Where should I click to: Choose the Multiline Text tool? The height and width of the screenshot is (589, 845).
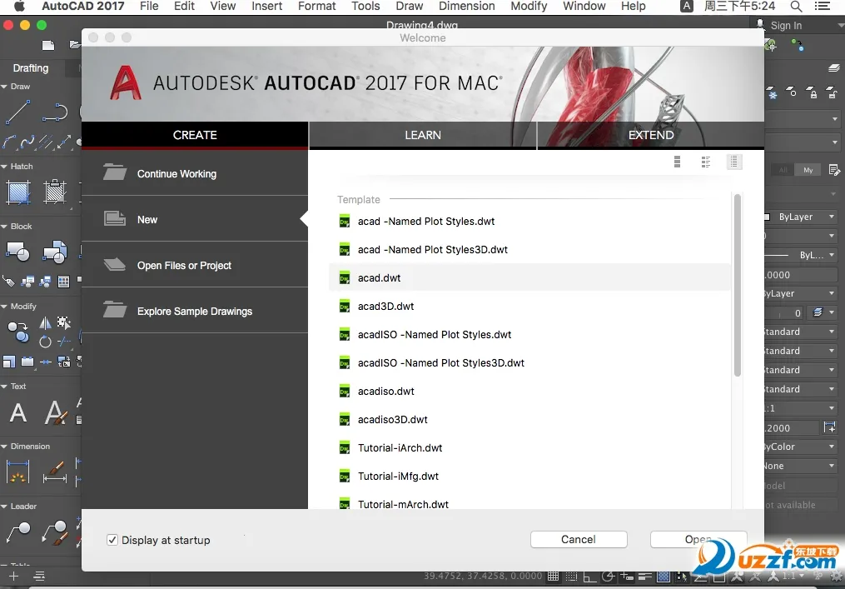click(17, 412)
